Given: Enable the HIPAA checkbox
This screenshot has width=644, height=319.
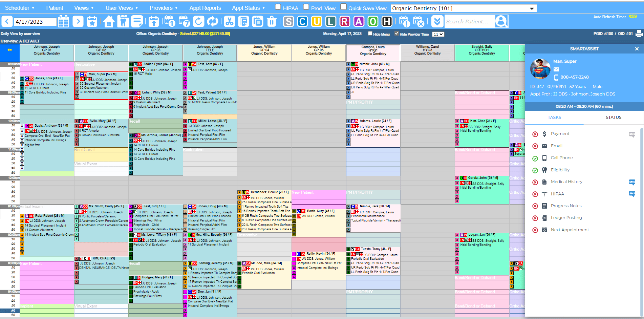Looking at the screenshot, I should coord(278,7).
